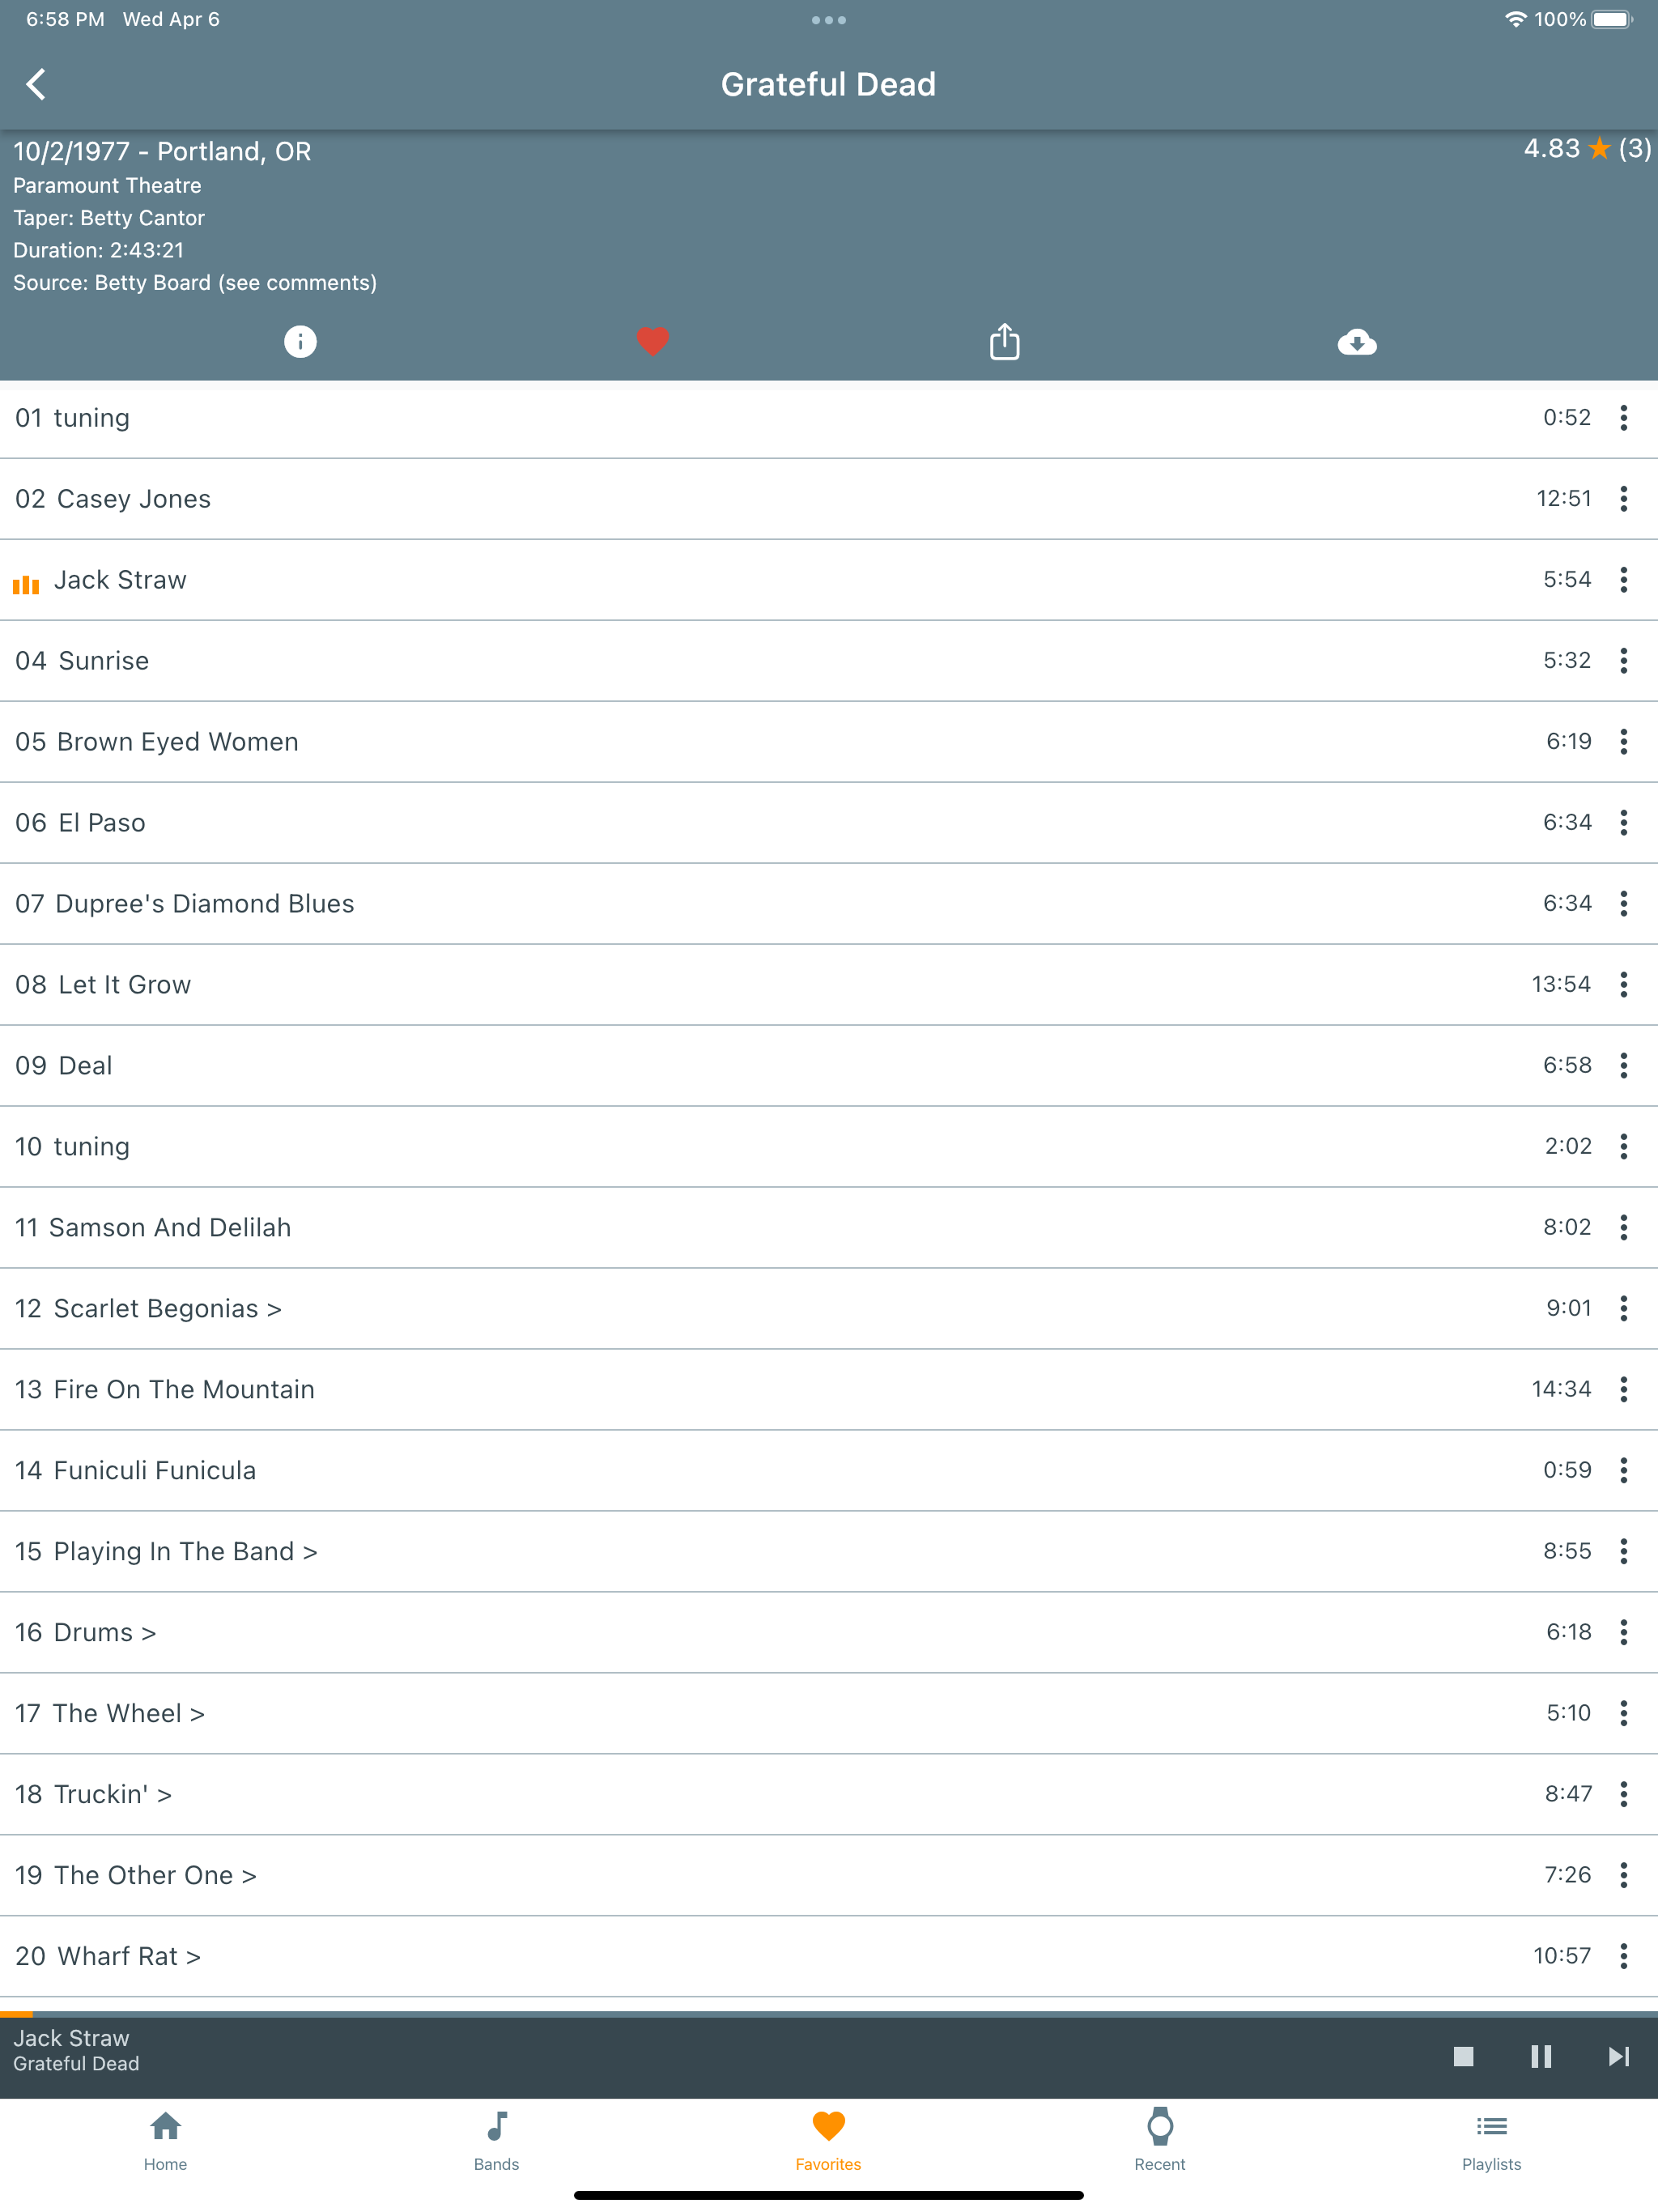Tap the home indicator bar
Viewport: 1658px width, 2212px height.
tap(829, 2195)
